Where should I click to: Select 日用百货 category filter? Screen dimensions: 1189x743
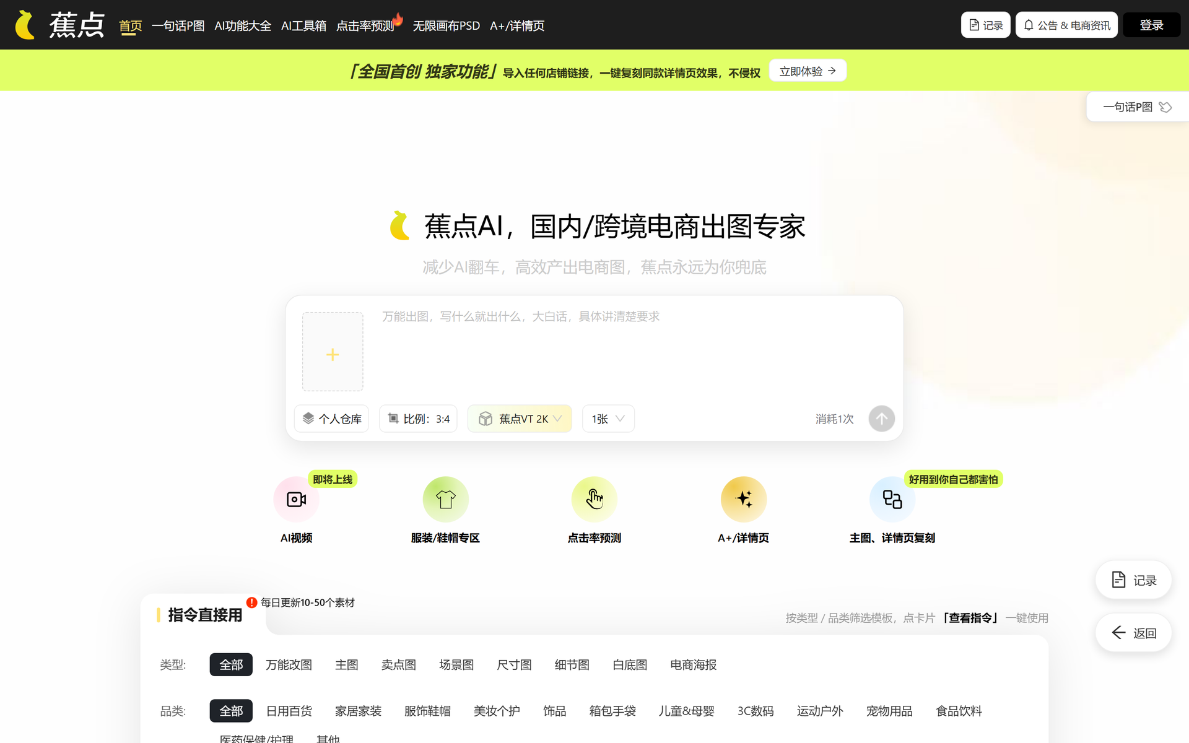pyautogui.click(x=289, y=711)
